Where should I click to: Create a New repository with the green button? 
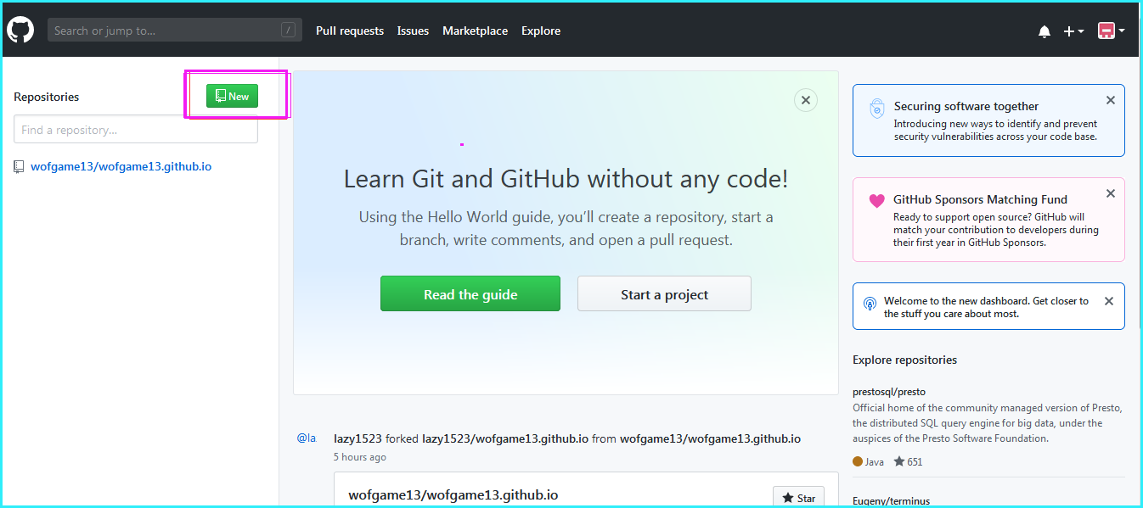(x=232, y=96)
